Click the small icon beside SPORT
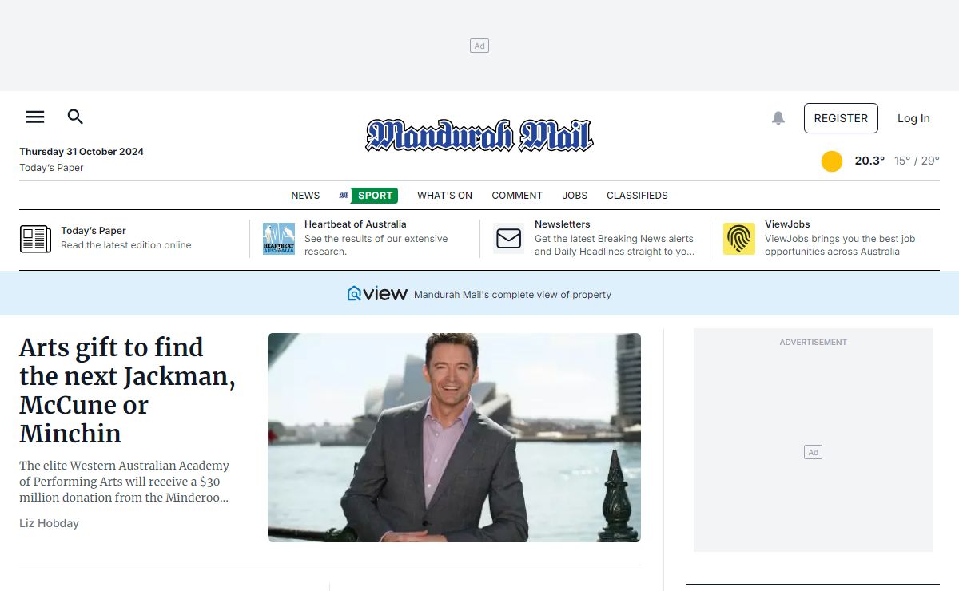This screenshot has width=959, height=591. click(x=344, y=195)
